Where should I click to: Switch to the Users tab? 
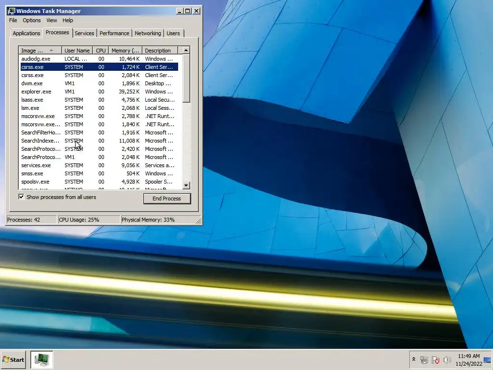click(x=173, y=33)
